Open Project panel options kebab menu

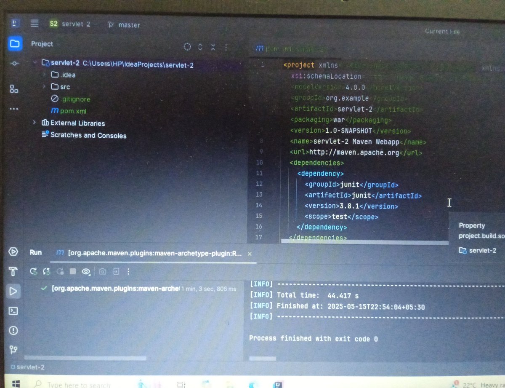pos(226,47)
